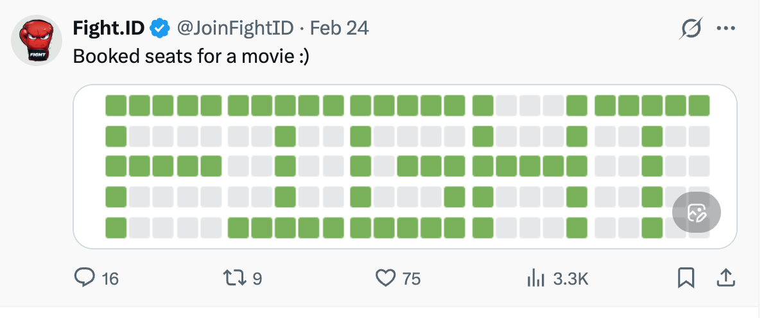Click the reply speech bubble icon
The height and width of the screenshot is (318, 782).
[85, 278]
